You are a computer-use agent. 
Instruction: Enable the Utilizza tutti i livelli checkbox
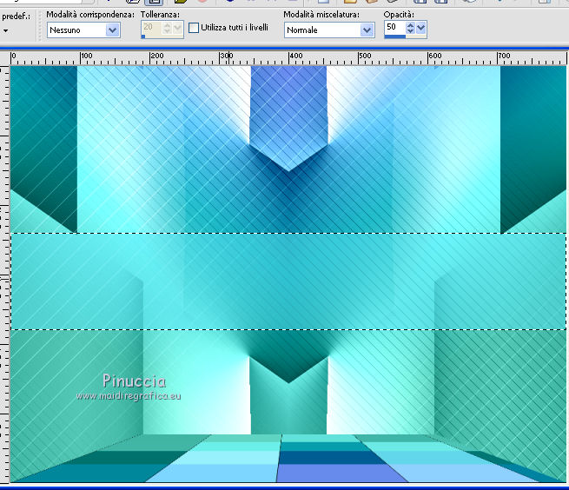click(x=194, y=28)
